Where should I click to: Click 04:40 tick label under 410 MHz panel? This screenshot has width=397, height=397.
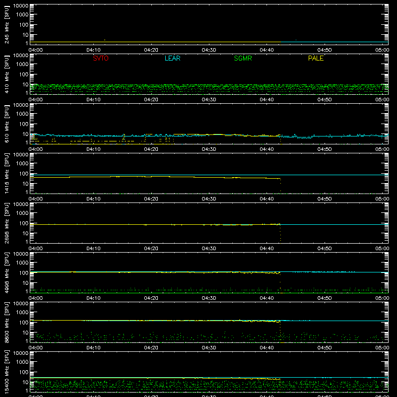(266, 100)
